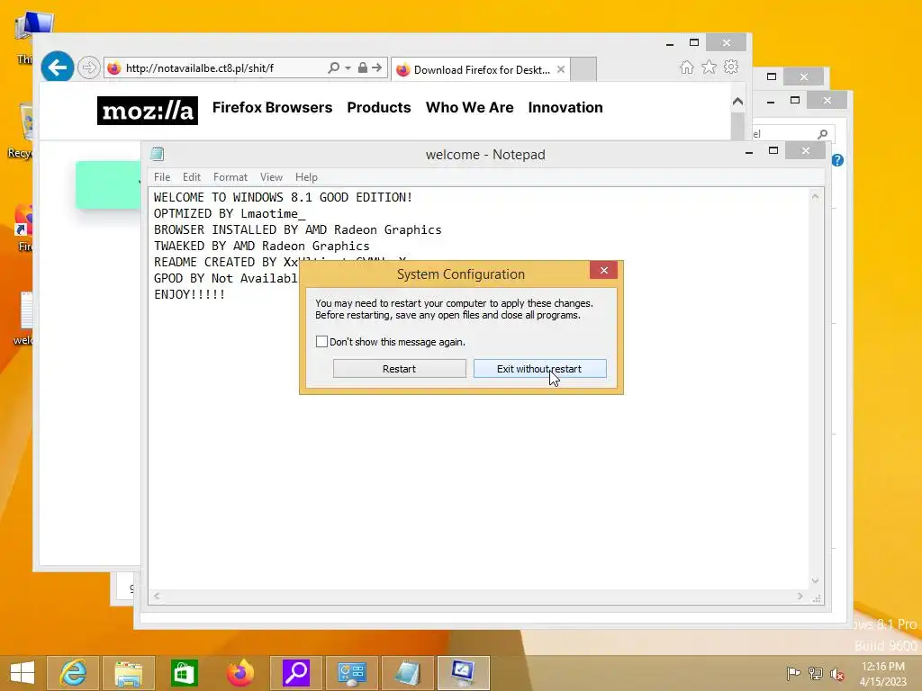Click Notepad's horizontal scroll-right arrow
This screenshot has height=691, width=922.
(x=800, y=596)
